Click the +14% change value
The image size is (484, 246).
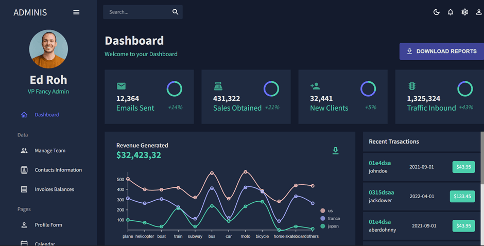coord(176,107)
